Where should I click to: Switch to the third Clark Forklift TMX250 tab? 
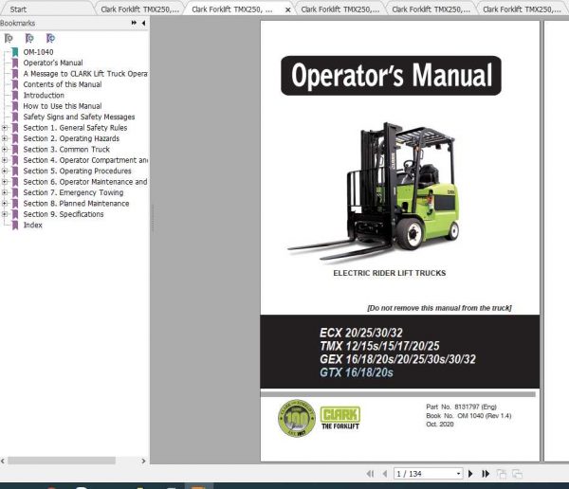340,9
